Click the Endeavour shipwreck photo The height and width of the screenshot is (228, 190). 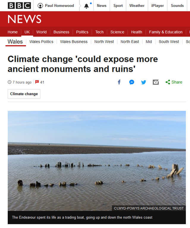97,161
